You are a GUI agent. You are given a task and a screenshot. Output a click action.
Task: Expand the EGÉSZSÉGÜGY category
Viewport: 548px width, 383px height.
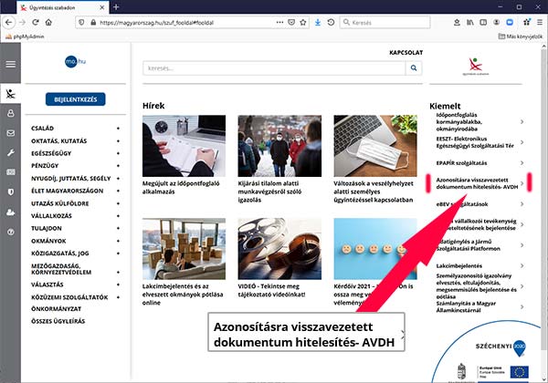(118, 154)
